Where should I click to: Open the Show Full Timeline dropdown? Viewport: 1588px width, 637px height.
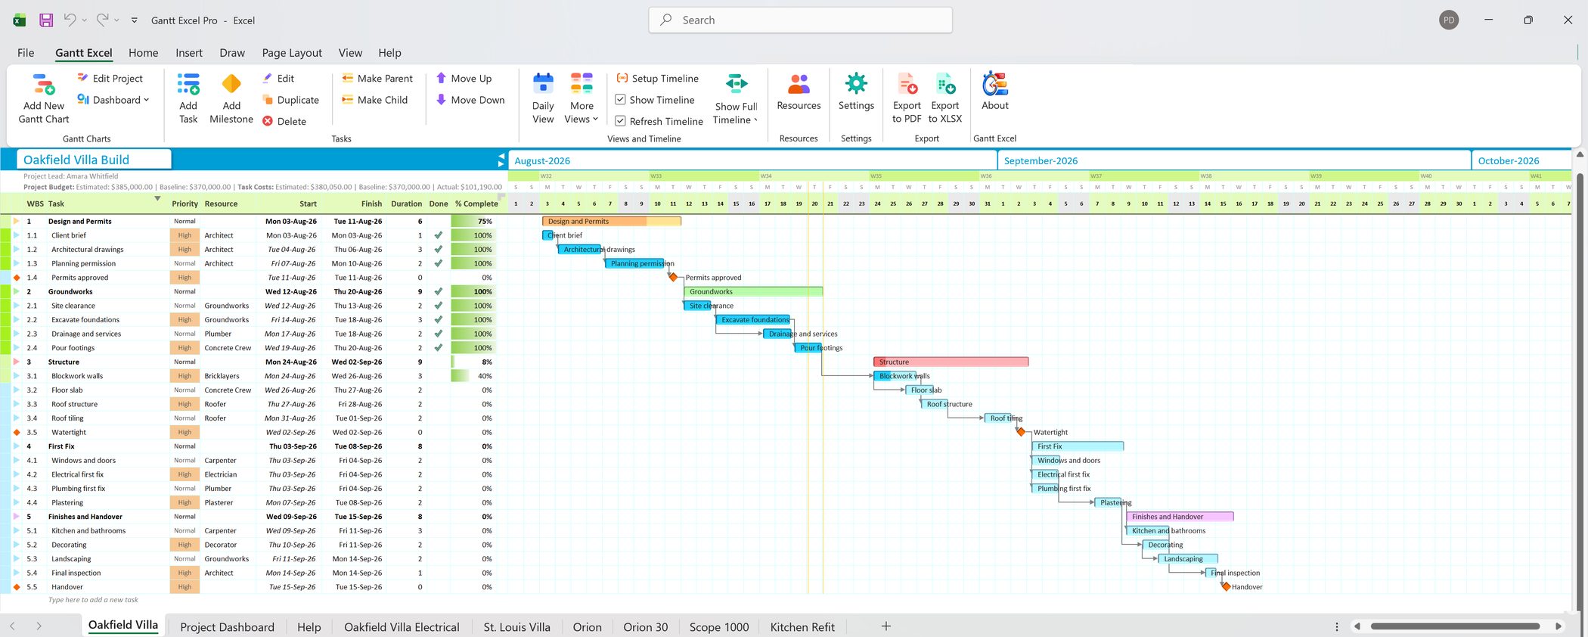pos(736,98)
